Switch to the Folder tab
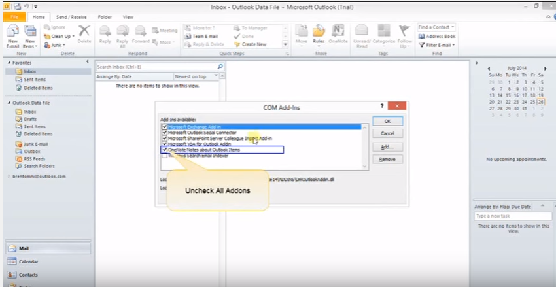 (x=105, y=17)
